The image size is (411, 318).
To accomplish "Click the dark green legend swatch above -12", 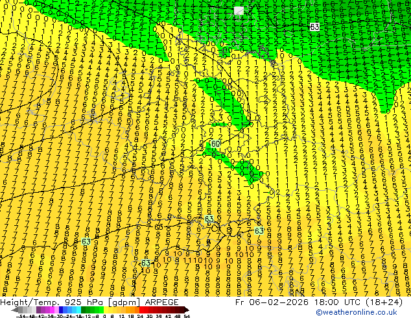I will 84,310.
